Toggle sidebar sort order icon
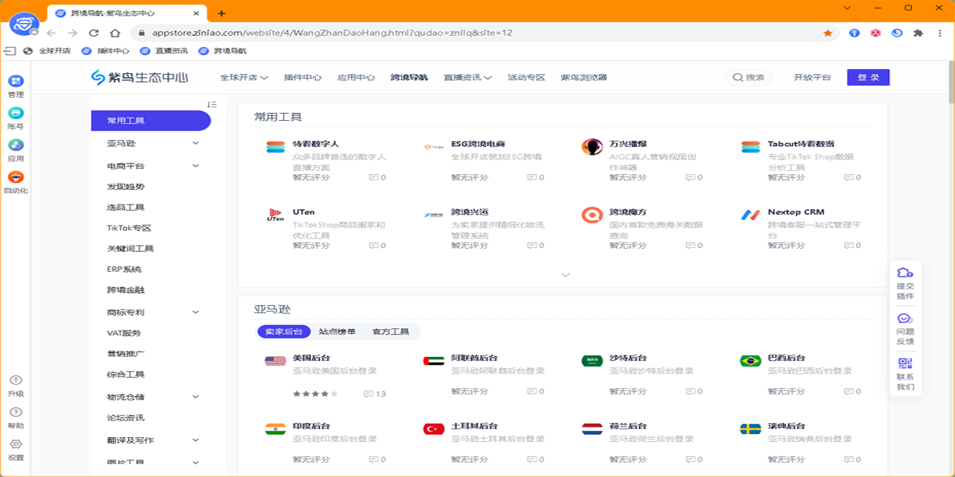This screenshot has width=955, height=477. 212,105
